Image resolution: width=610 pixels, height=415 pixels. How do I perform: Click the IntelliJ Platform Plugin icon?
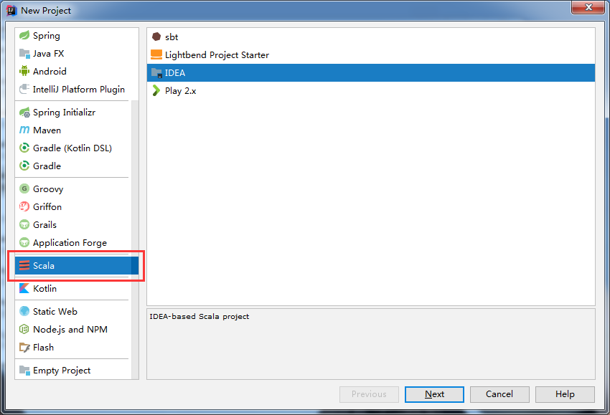click(x=24, y=89)
